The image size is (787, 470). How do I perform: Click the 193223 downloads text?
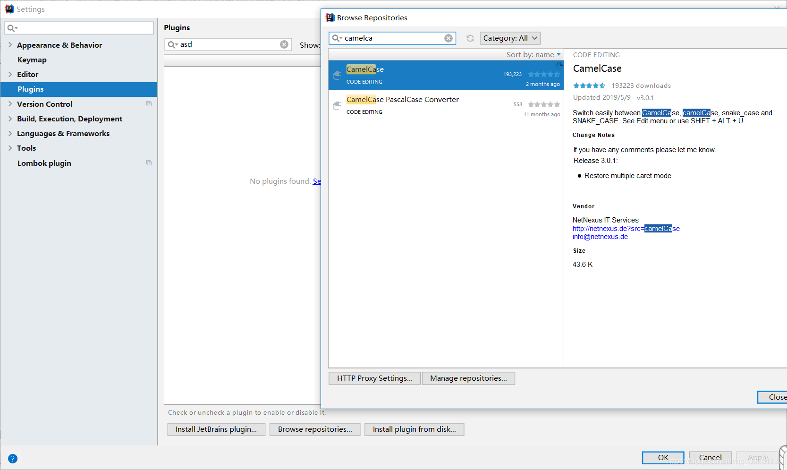click(641, 85)
